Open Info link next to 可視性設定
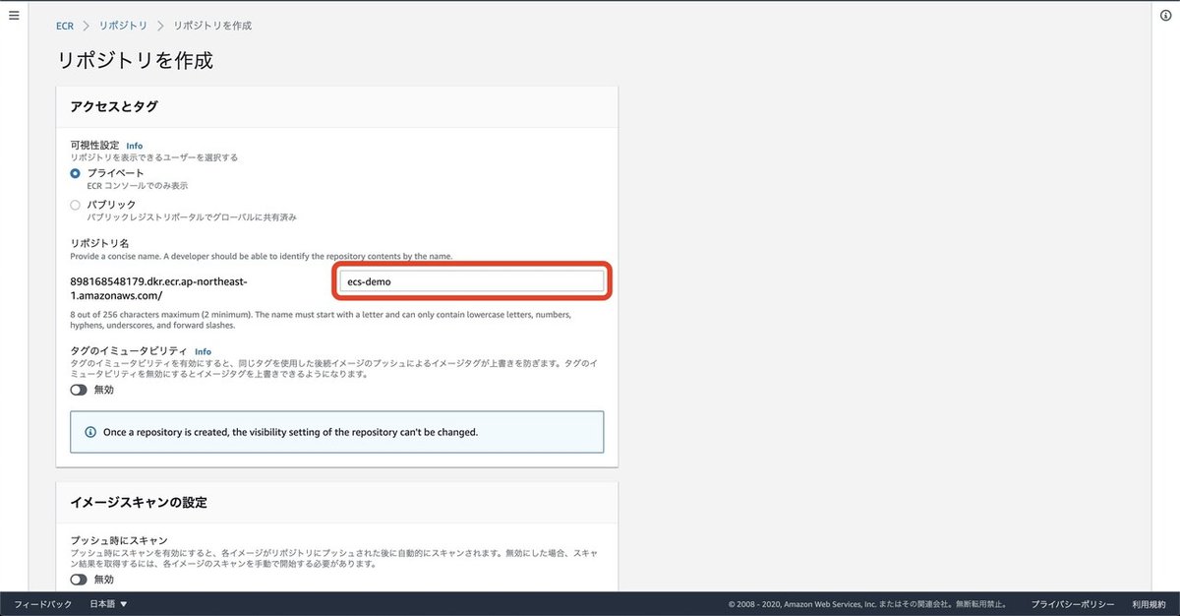 [x=134, y=146]
